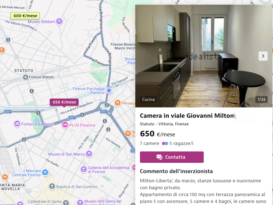Click the Firenze Parcheggi Parterre label
Viewport: 273px width, 205px height.
(x=89, y=91)
